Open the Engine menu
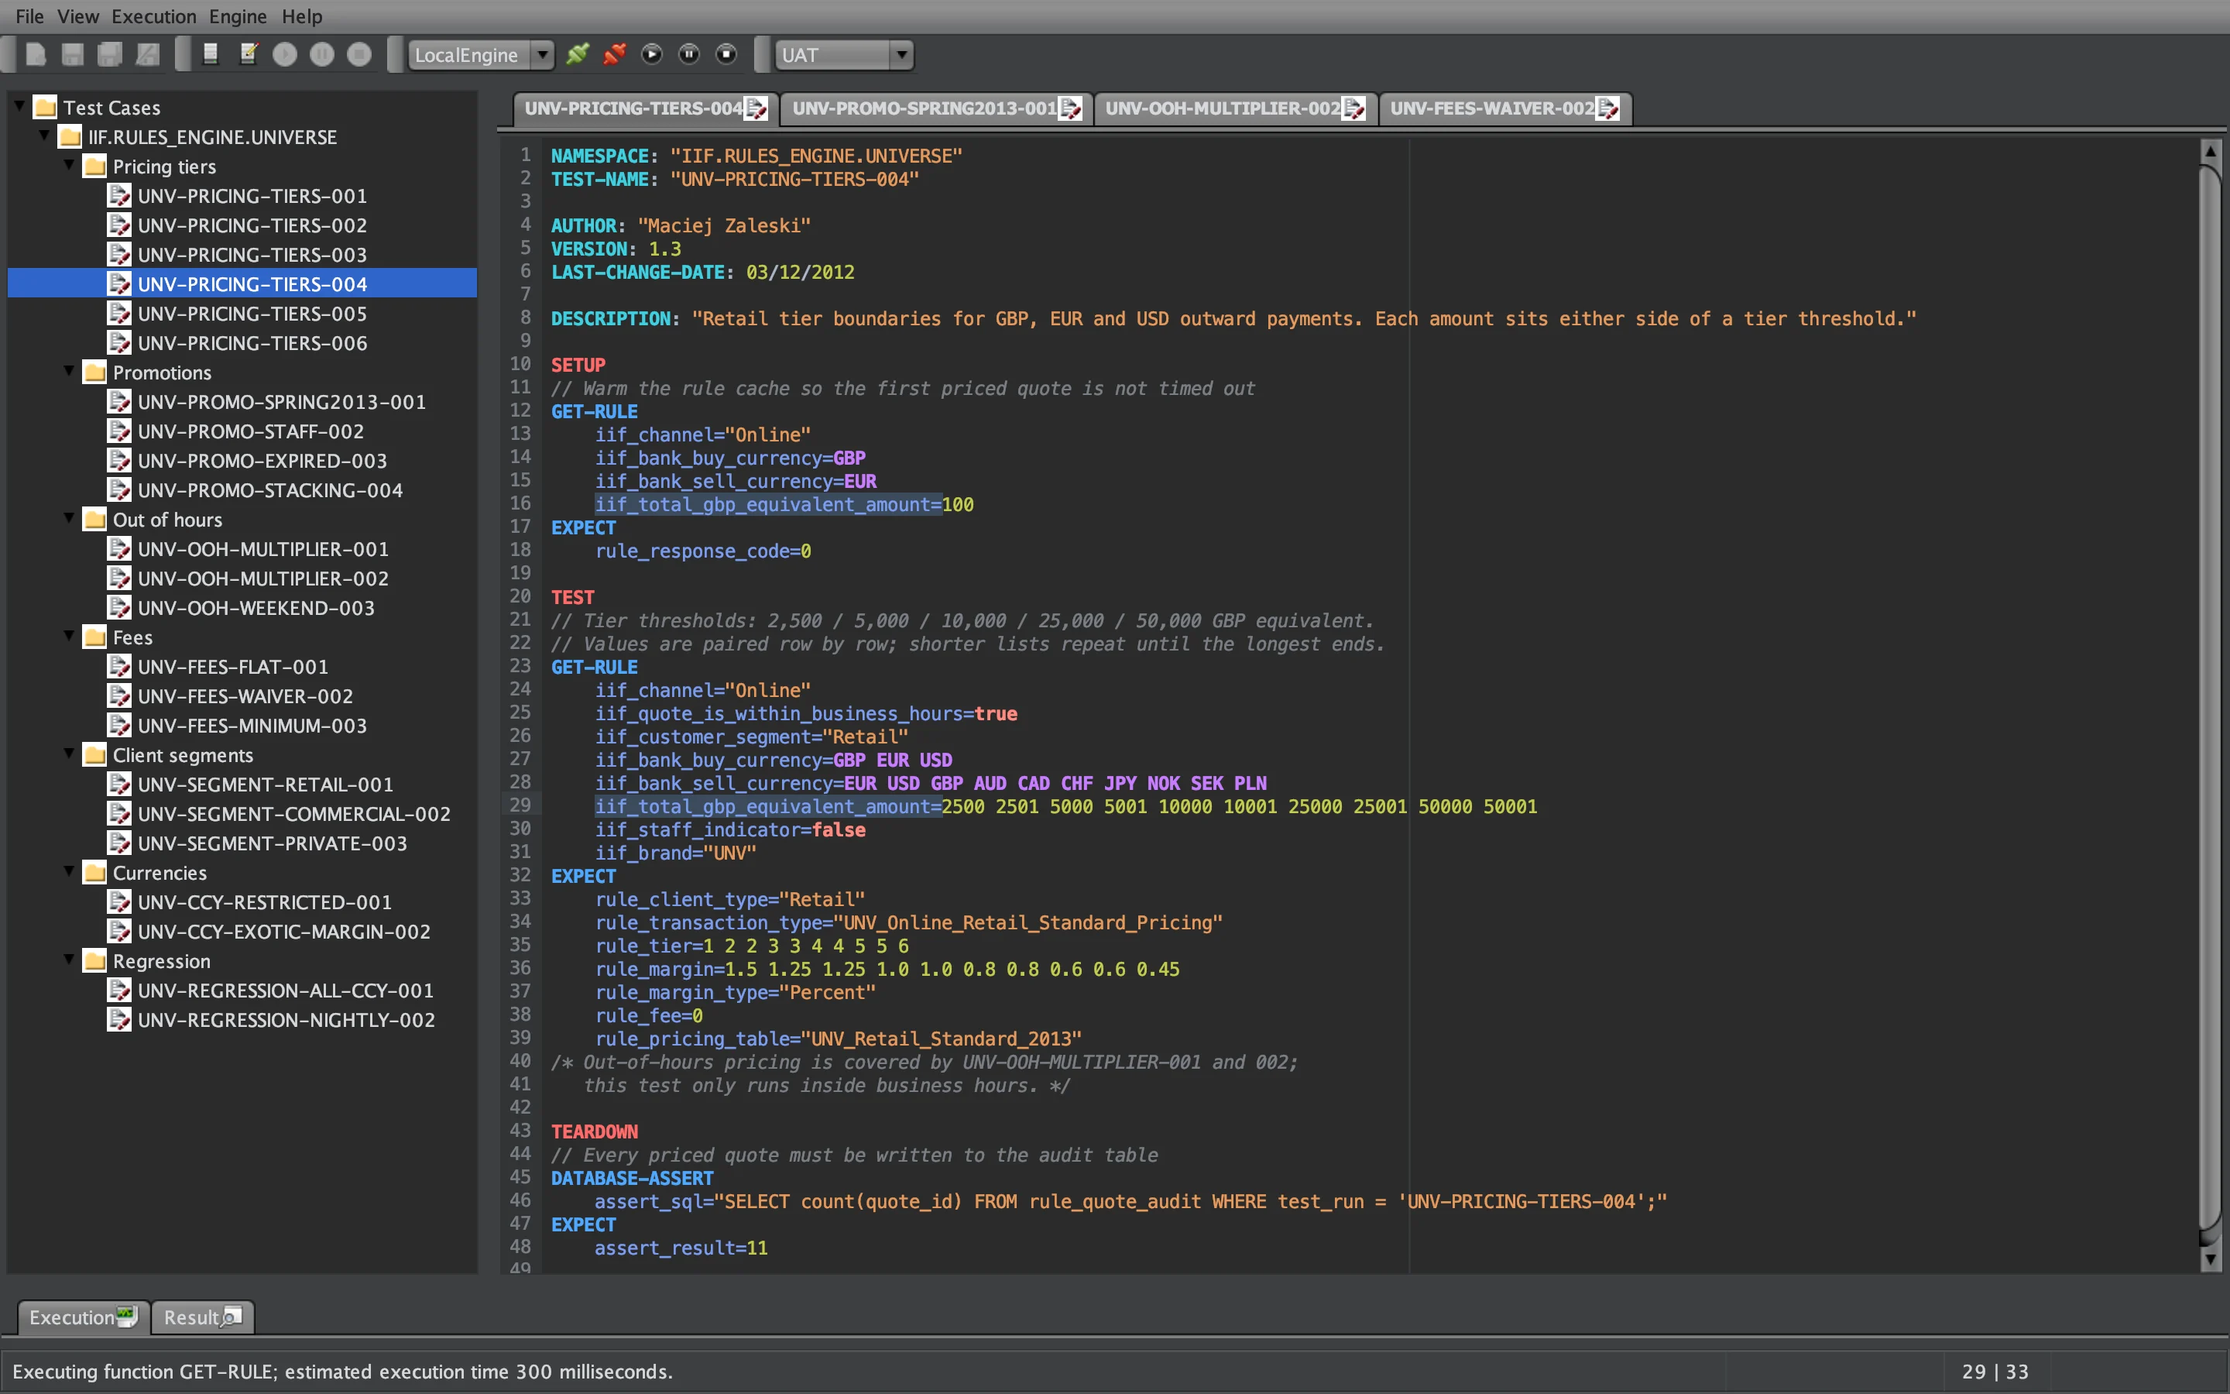 point(238,16)
